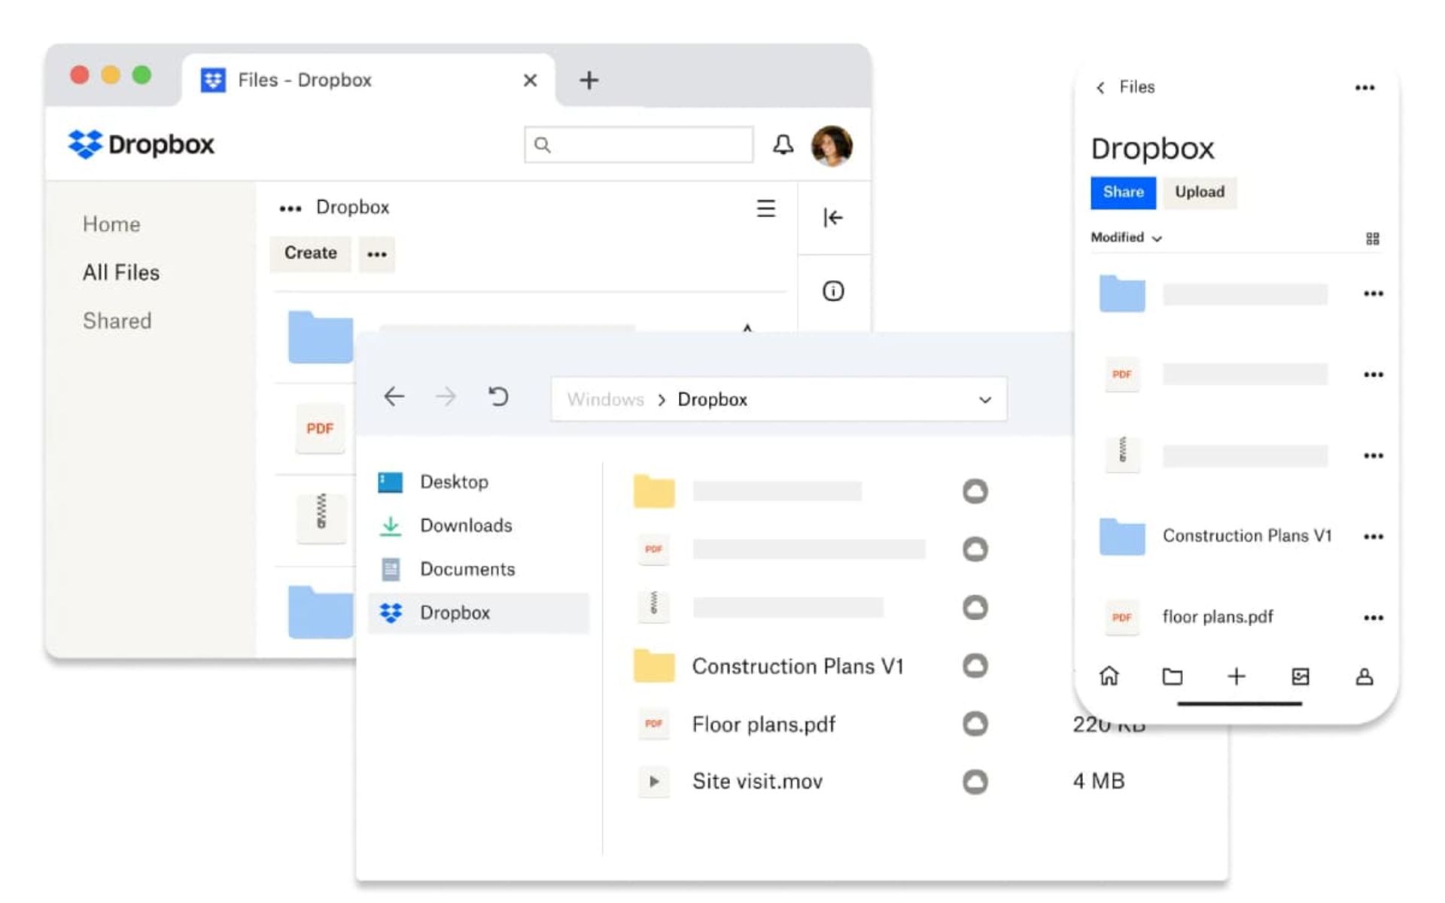Tap Home icon in mobile bottom bar

(1109, 676)
